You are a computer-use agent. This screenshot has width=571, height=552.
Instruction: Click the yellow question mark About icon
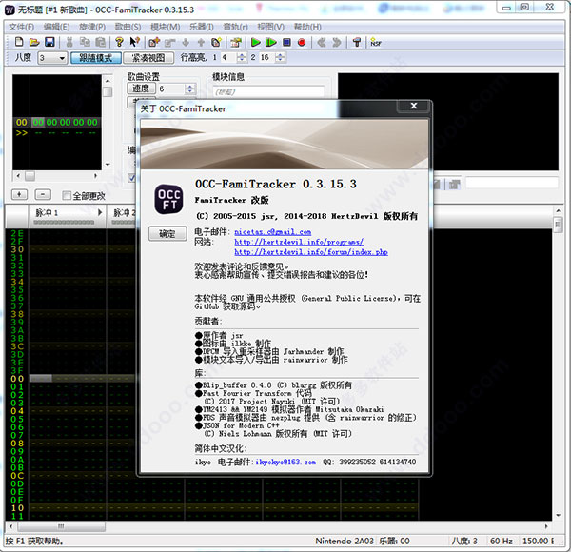[x=119, y=42]
